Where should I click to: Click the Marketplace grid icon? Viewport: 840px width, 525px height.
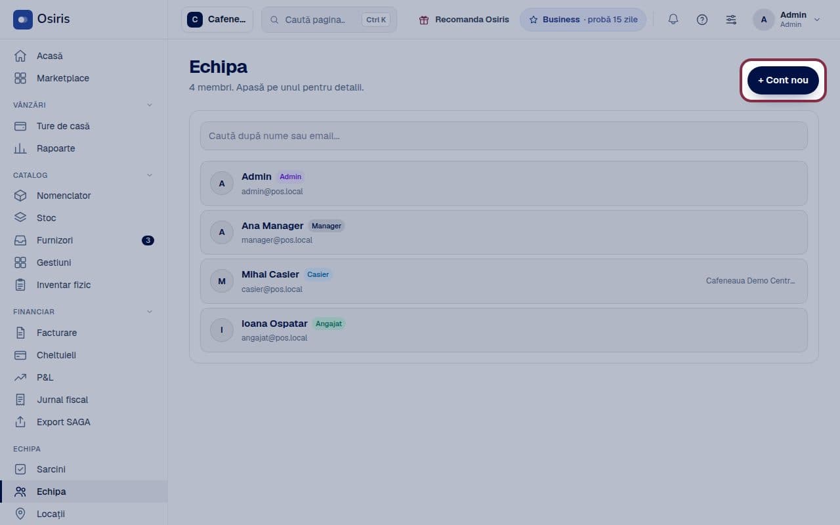click(20, 78)
